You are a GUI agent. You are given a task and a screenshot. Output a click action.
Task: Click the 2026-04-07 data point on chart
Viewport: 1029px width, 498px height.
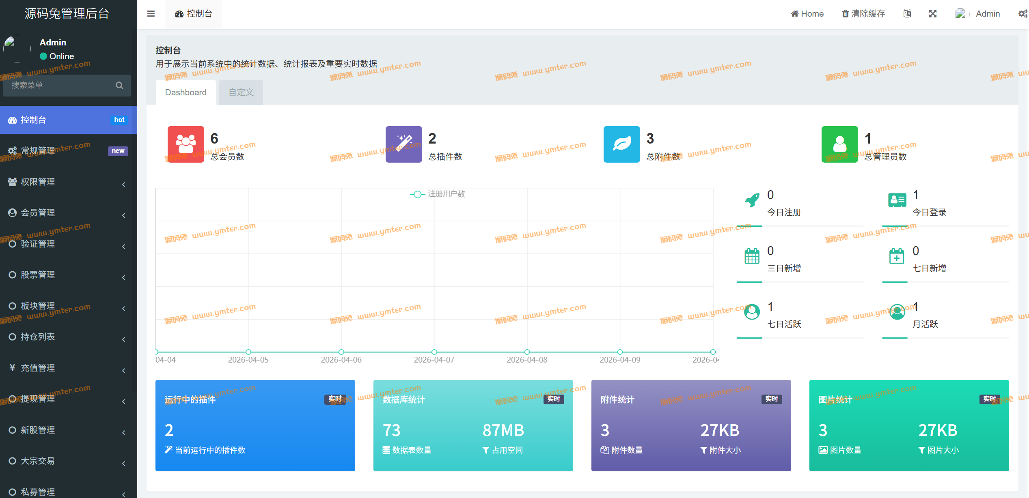click(x=434, y=352)
